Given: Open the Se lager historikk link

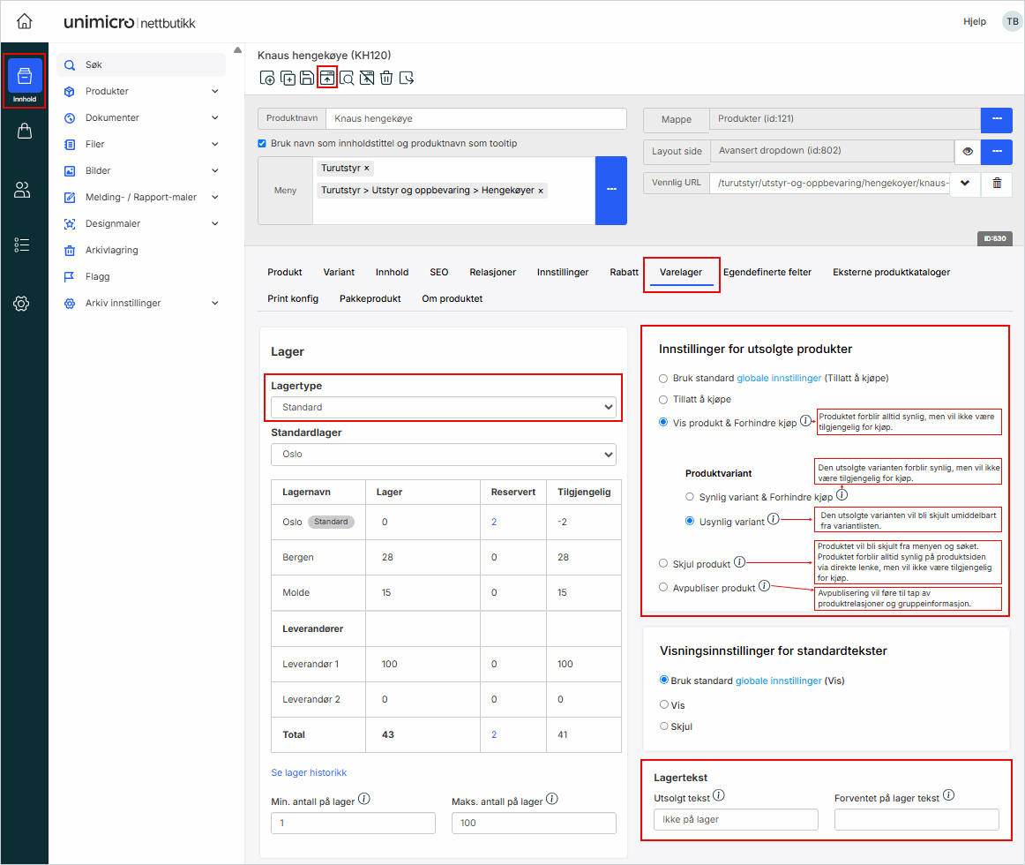Looking at the screenshot, I should [309, 771].
